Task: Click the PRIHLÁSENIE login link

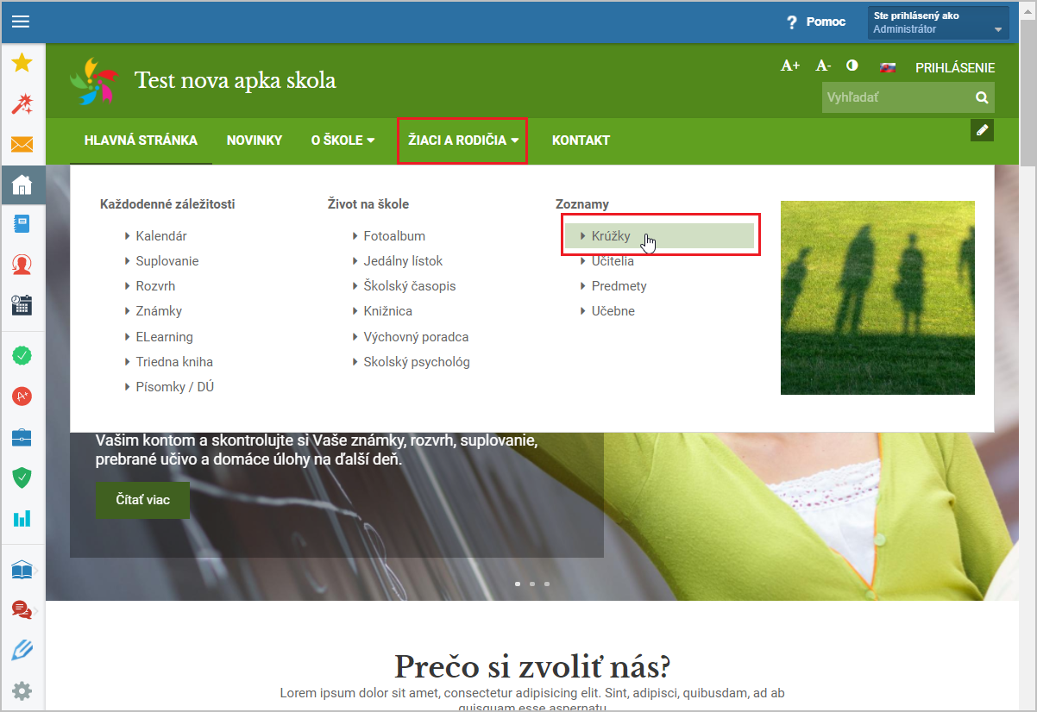Action: coord(954,67)
